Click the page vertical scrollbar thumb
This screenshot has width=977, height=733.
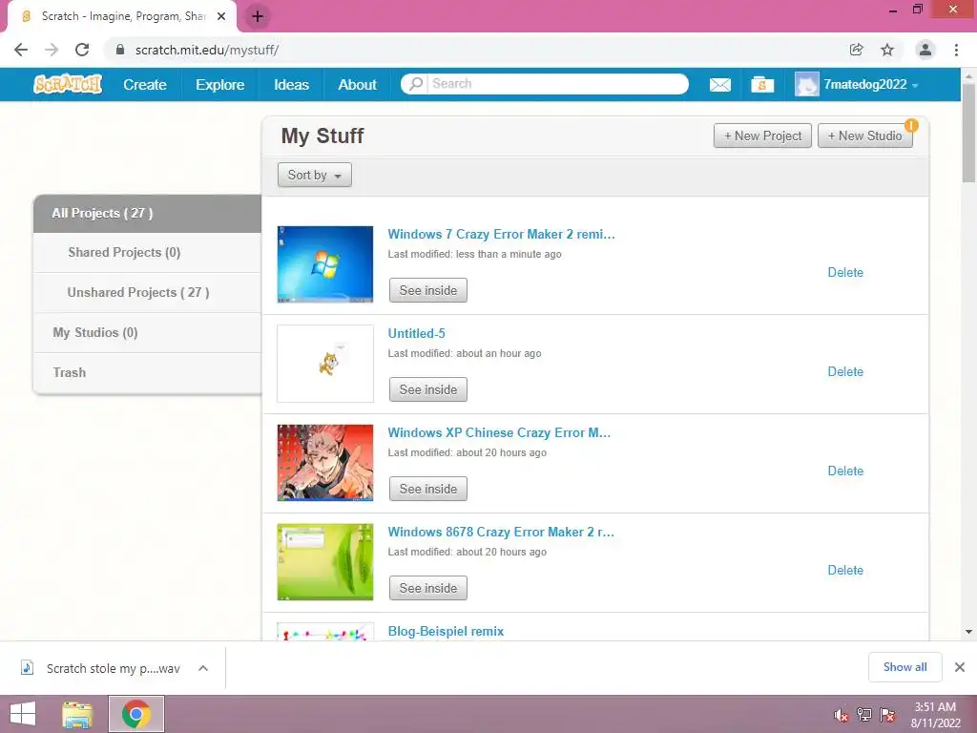(968, 132)
